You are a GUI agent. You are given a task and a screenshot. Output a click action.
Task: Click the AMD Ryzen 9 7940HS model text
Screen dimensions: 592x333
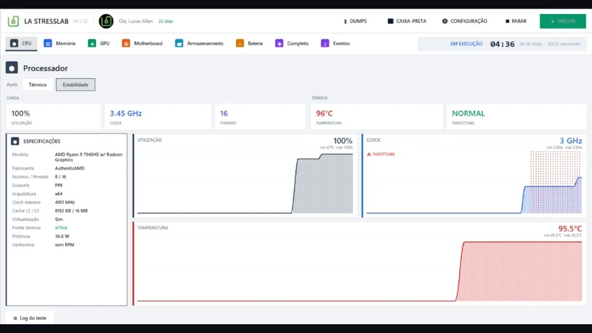pos(89,157)
